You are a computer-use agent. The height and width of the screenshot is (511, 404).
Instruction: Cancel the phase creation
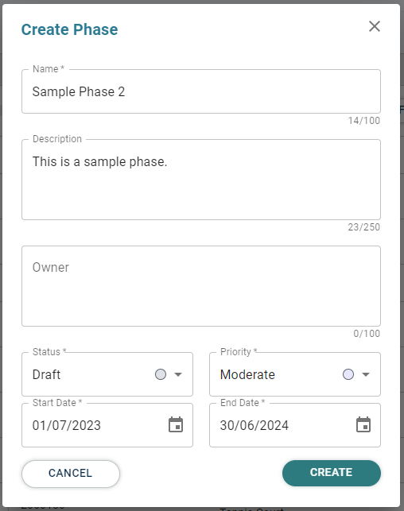71,474
